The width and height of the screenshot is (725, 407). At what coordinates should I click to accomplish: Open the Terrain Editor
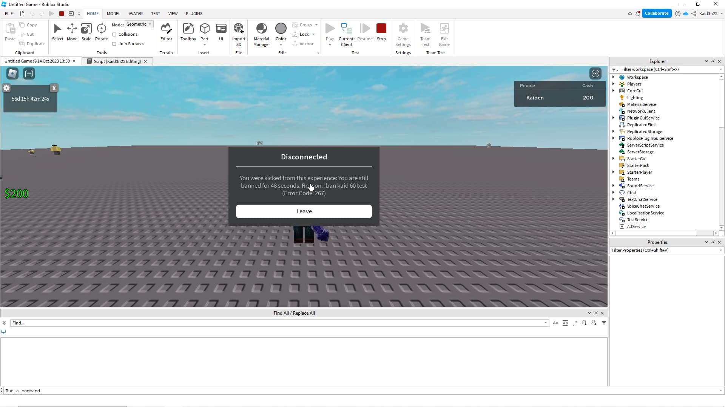point(166,32)
